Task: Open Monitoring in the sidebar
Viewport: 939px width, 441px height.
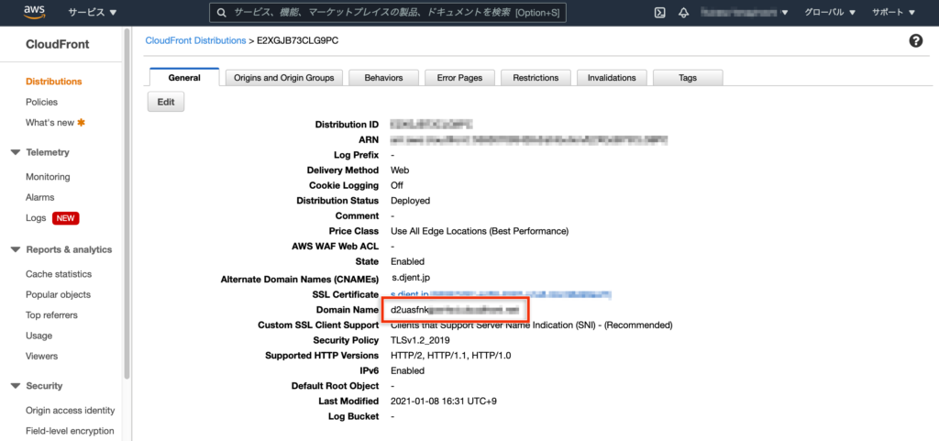Action: [48, 177]
